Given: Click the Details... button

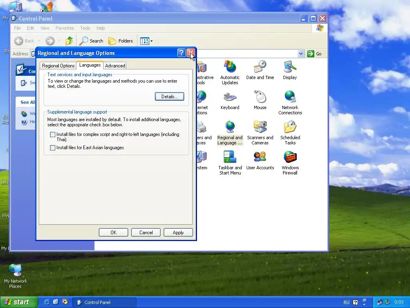Looking at the screenshot, I should (169, 96).
